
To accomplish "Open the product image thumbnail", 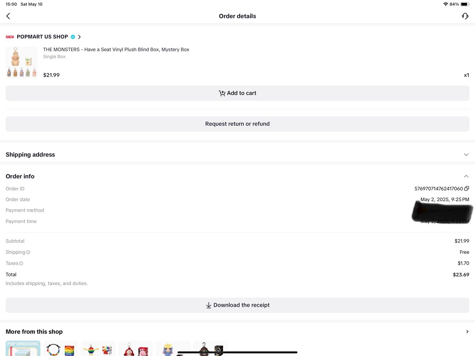I will 22,62.
